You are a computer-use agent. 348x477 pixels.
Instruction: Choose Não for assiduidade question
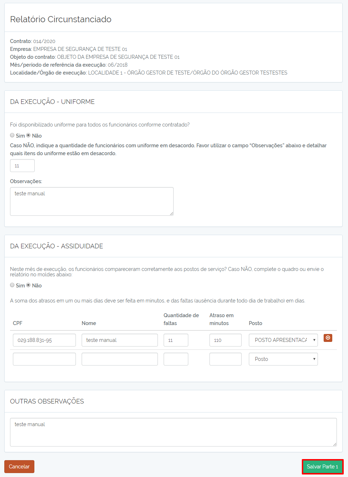(28, 285)
